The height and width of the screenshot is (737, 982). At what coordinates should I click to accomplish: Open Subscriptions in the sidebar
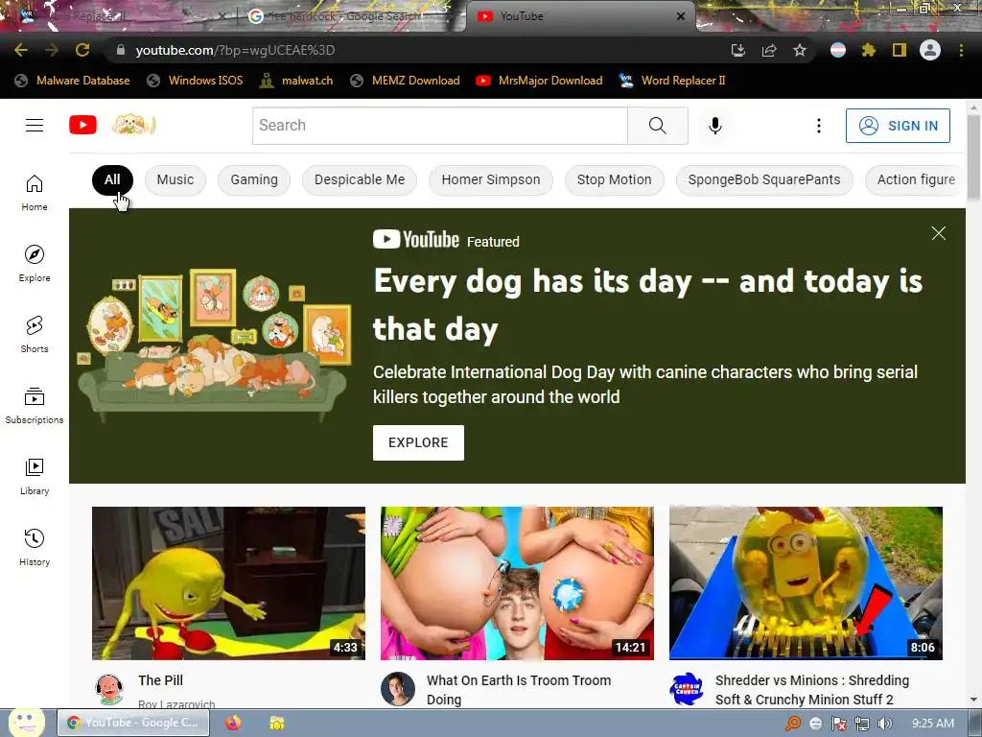pos(35,405)
